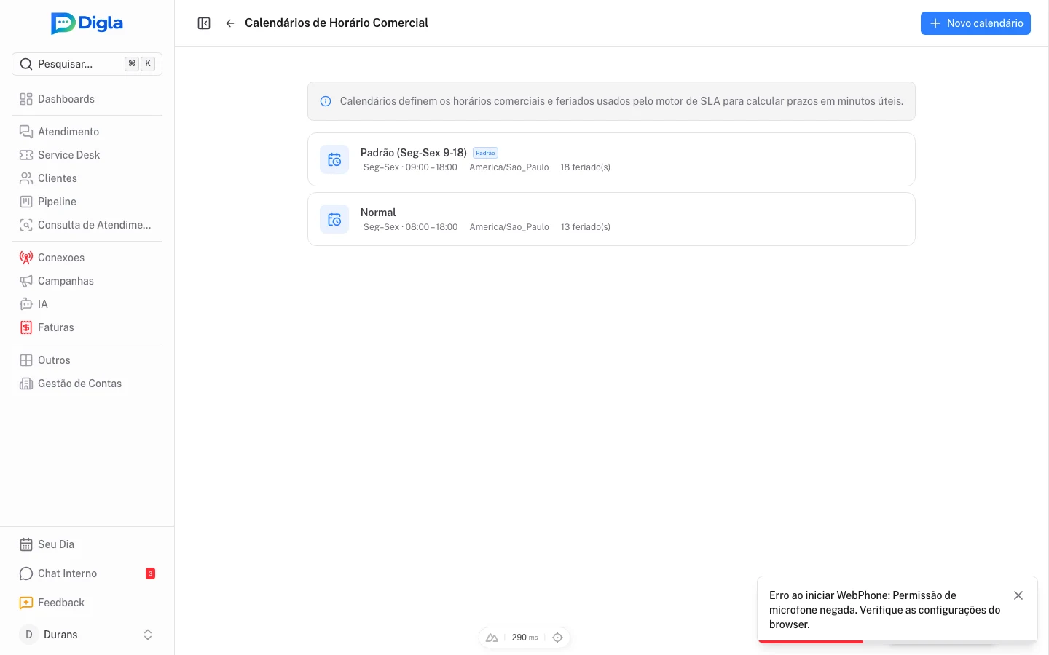This screenshot has width=1049, height=655.
Task: Close the WebPhone error toast
Action: (1018, 595)
